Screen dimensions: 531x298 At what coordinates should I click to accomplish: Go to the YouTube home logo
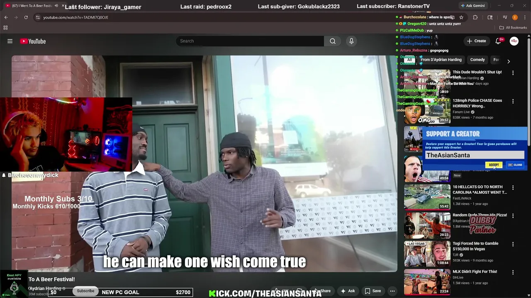tap(33, 41)
